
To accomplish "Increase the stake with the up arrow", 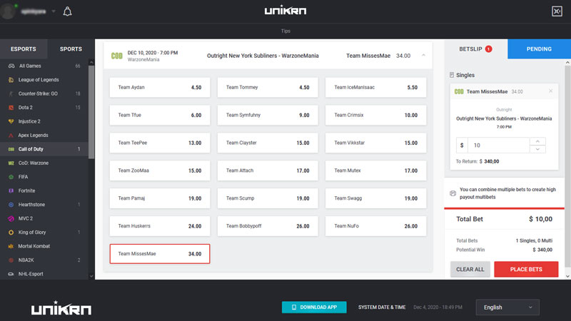I will [x=537, y=141].
